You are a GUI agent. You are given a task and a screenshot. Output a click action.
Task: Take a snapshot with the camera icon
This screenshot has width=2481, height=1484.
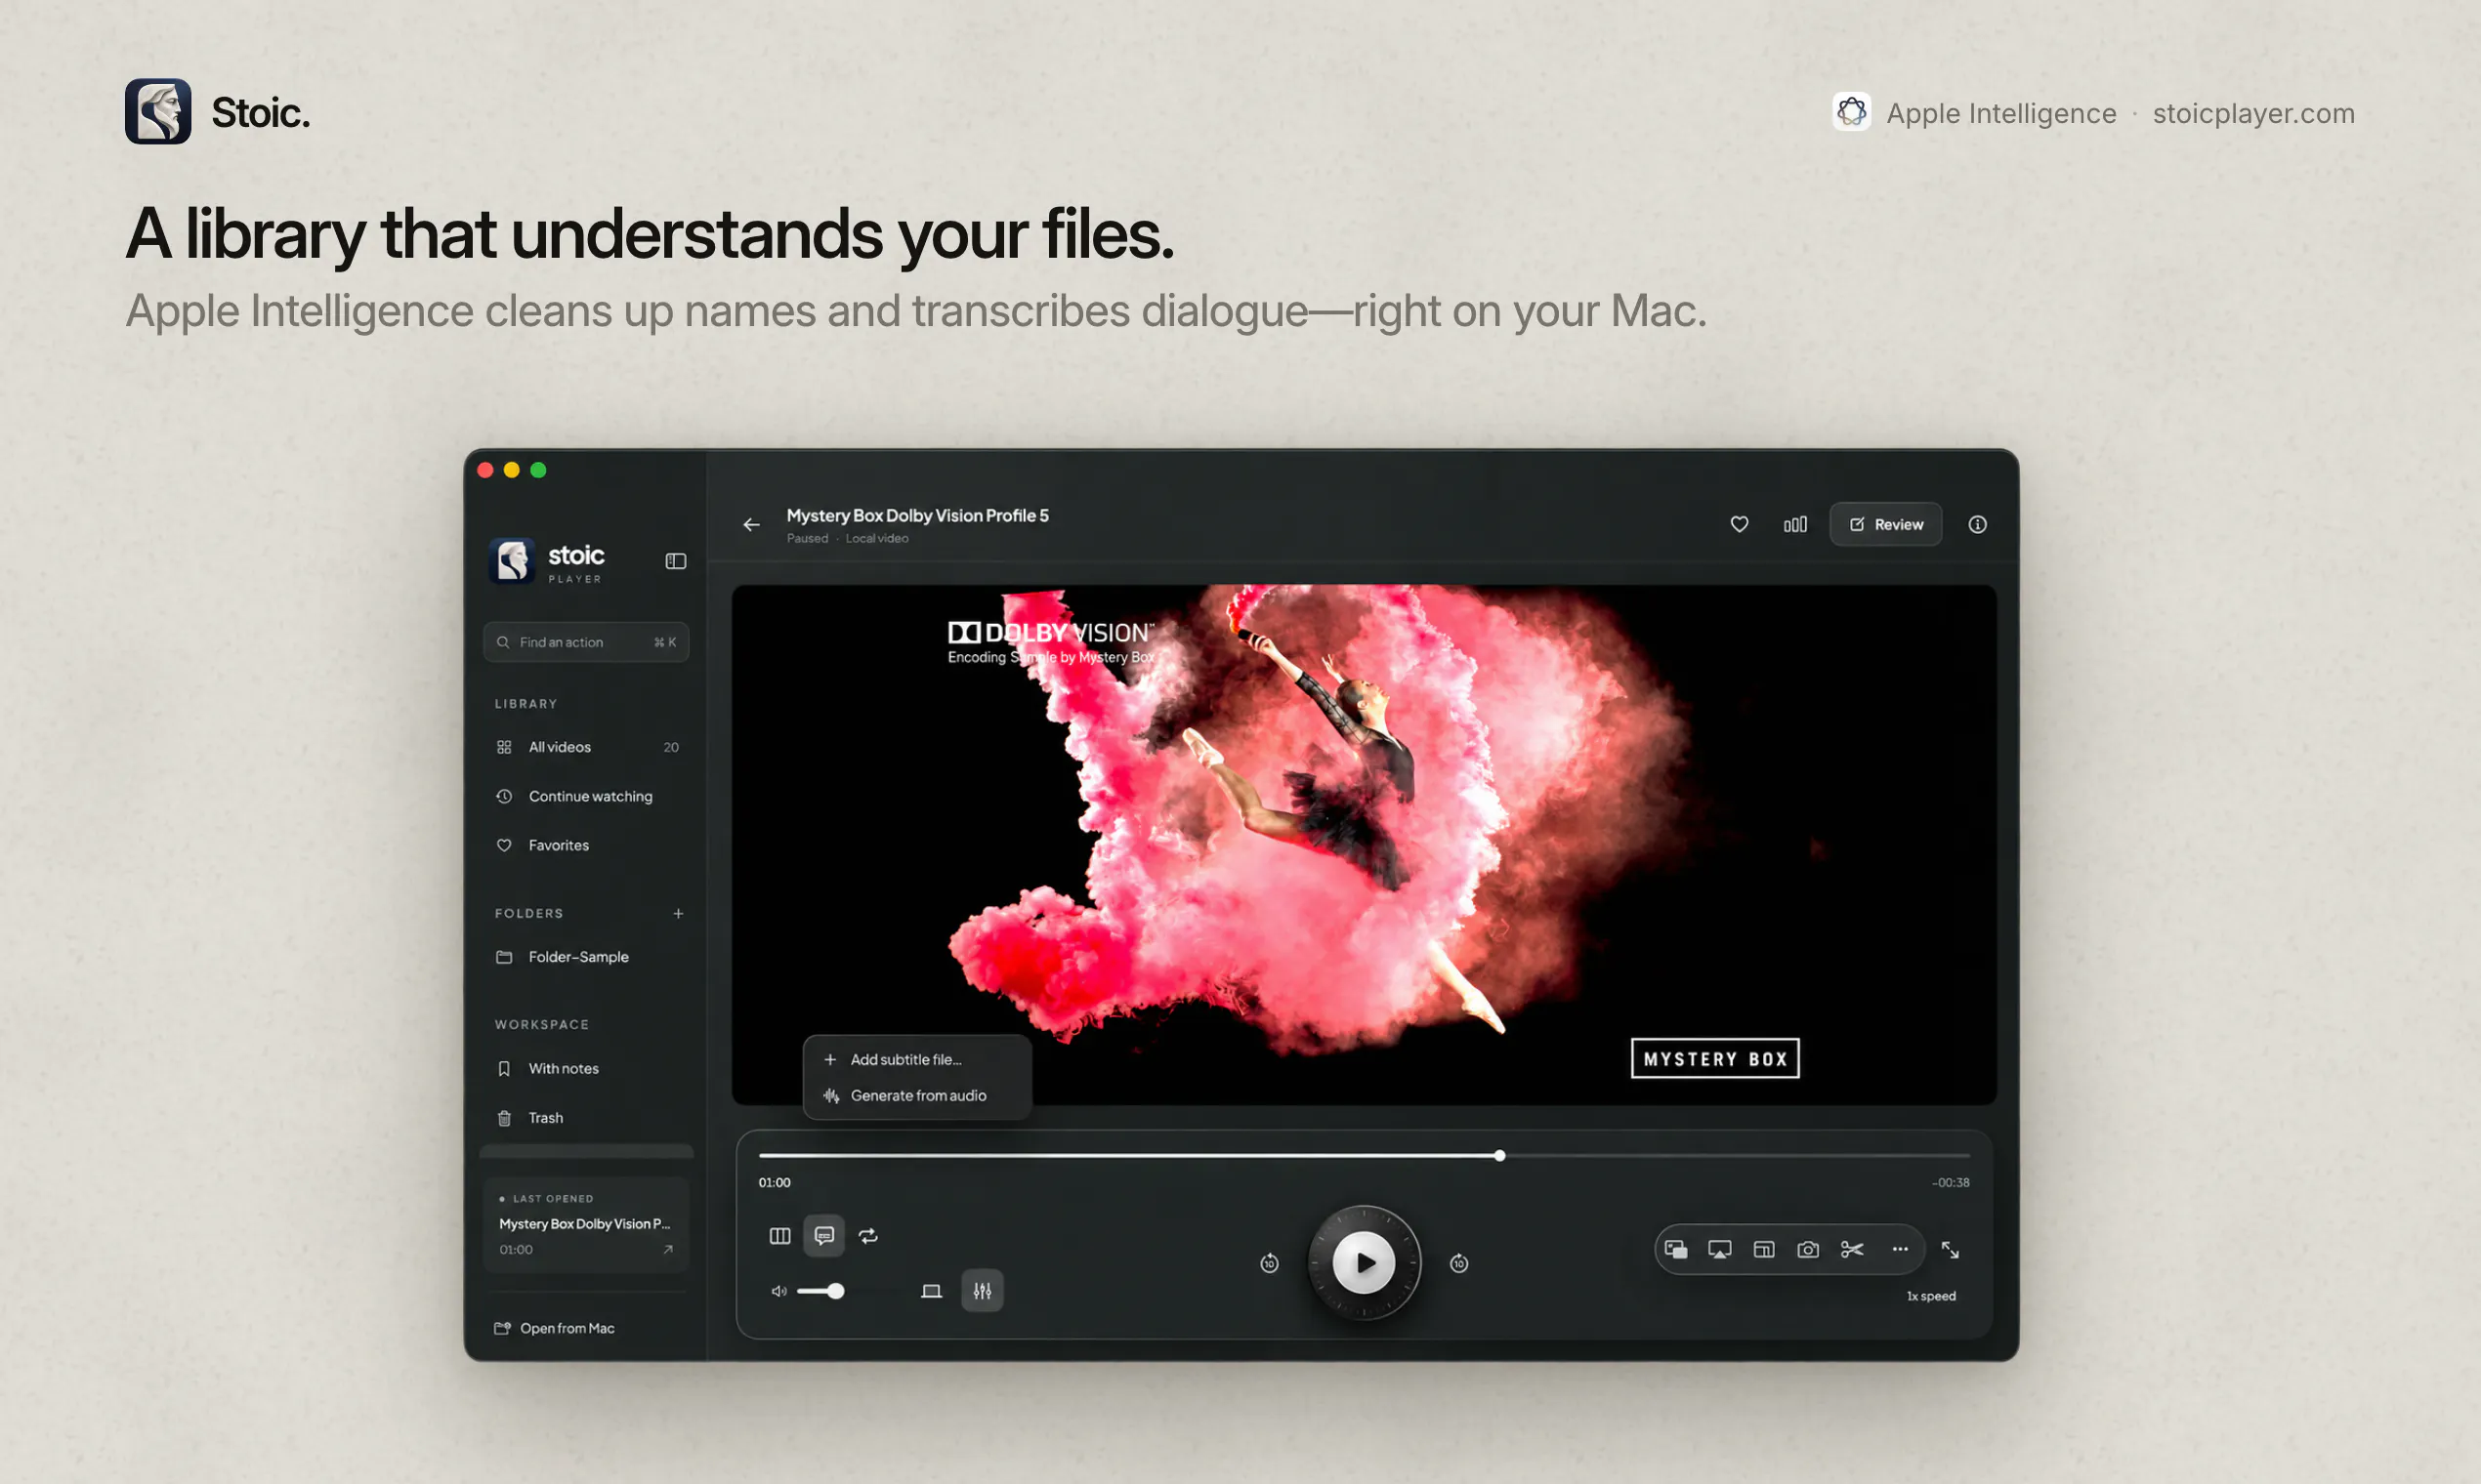(1808, 1249)
